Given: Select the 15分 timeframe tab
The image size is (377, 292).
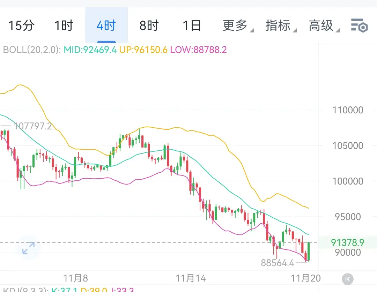Looking at the screenshot, I should pos(21,25).
